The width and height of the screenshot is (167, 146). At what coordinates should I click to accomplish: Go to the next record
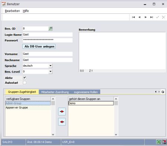145,17
